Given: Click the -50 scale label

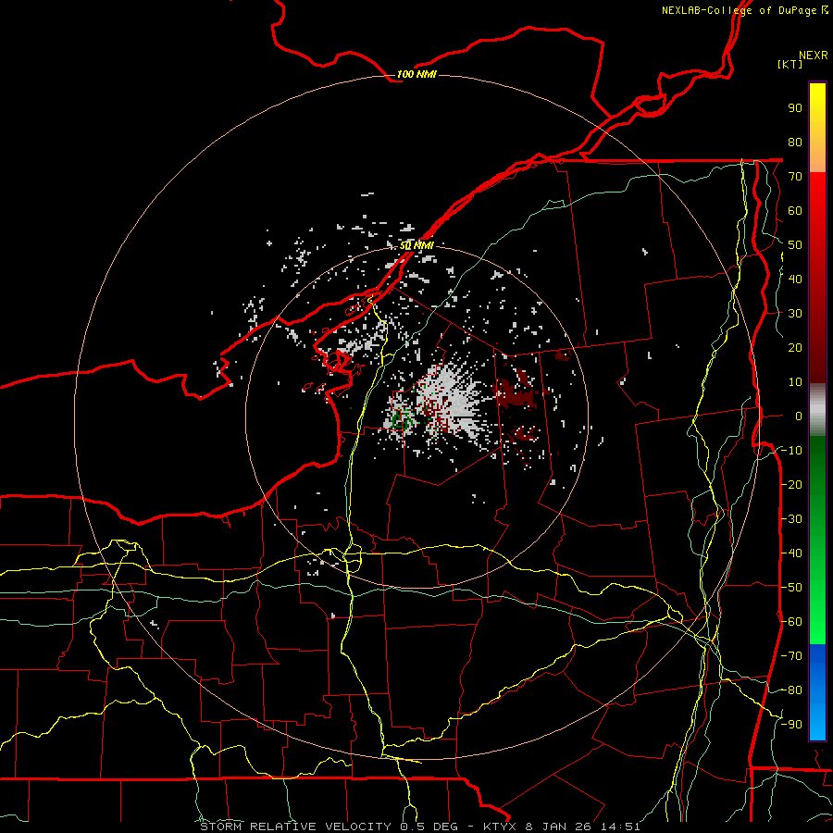Looking at the screenshot, I should (791, 588).
